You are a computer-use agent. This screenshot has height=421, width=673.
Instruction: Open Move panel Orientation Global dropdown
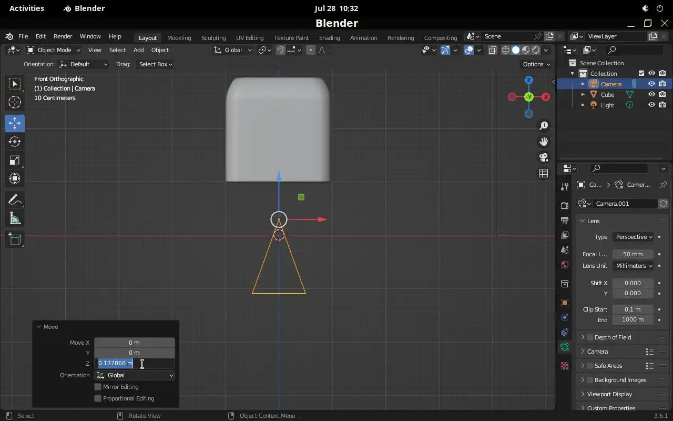[x=135, y=375]
